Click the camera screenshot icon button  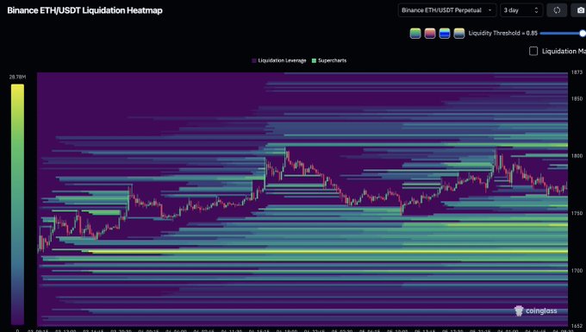click(x=580, y=10)
